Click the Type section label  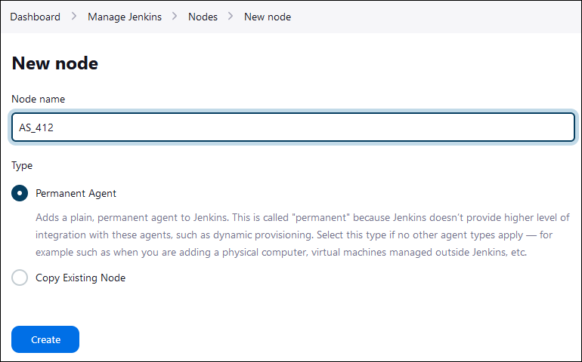point(22,166)
